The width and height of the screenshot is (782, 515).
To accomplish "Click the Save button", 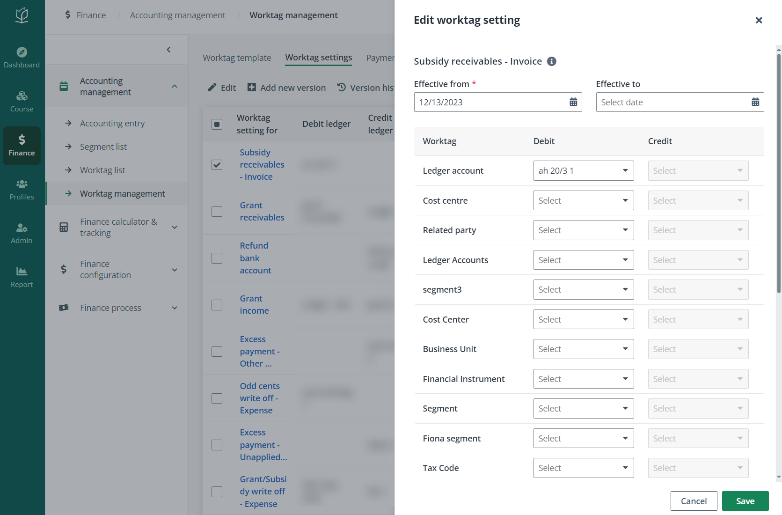I will (745, 501).
